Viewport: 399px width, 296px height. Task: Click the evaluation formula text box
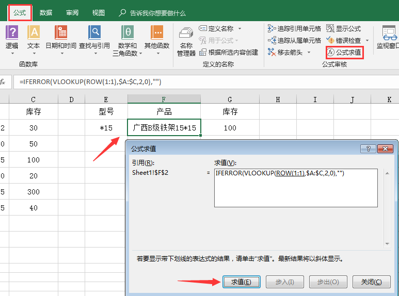point(296,188)
